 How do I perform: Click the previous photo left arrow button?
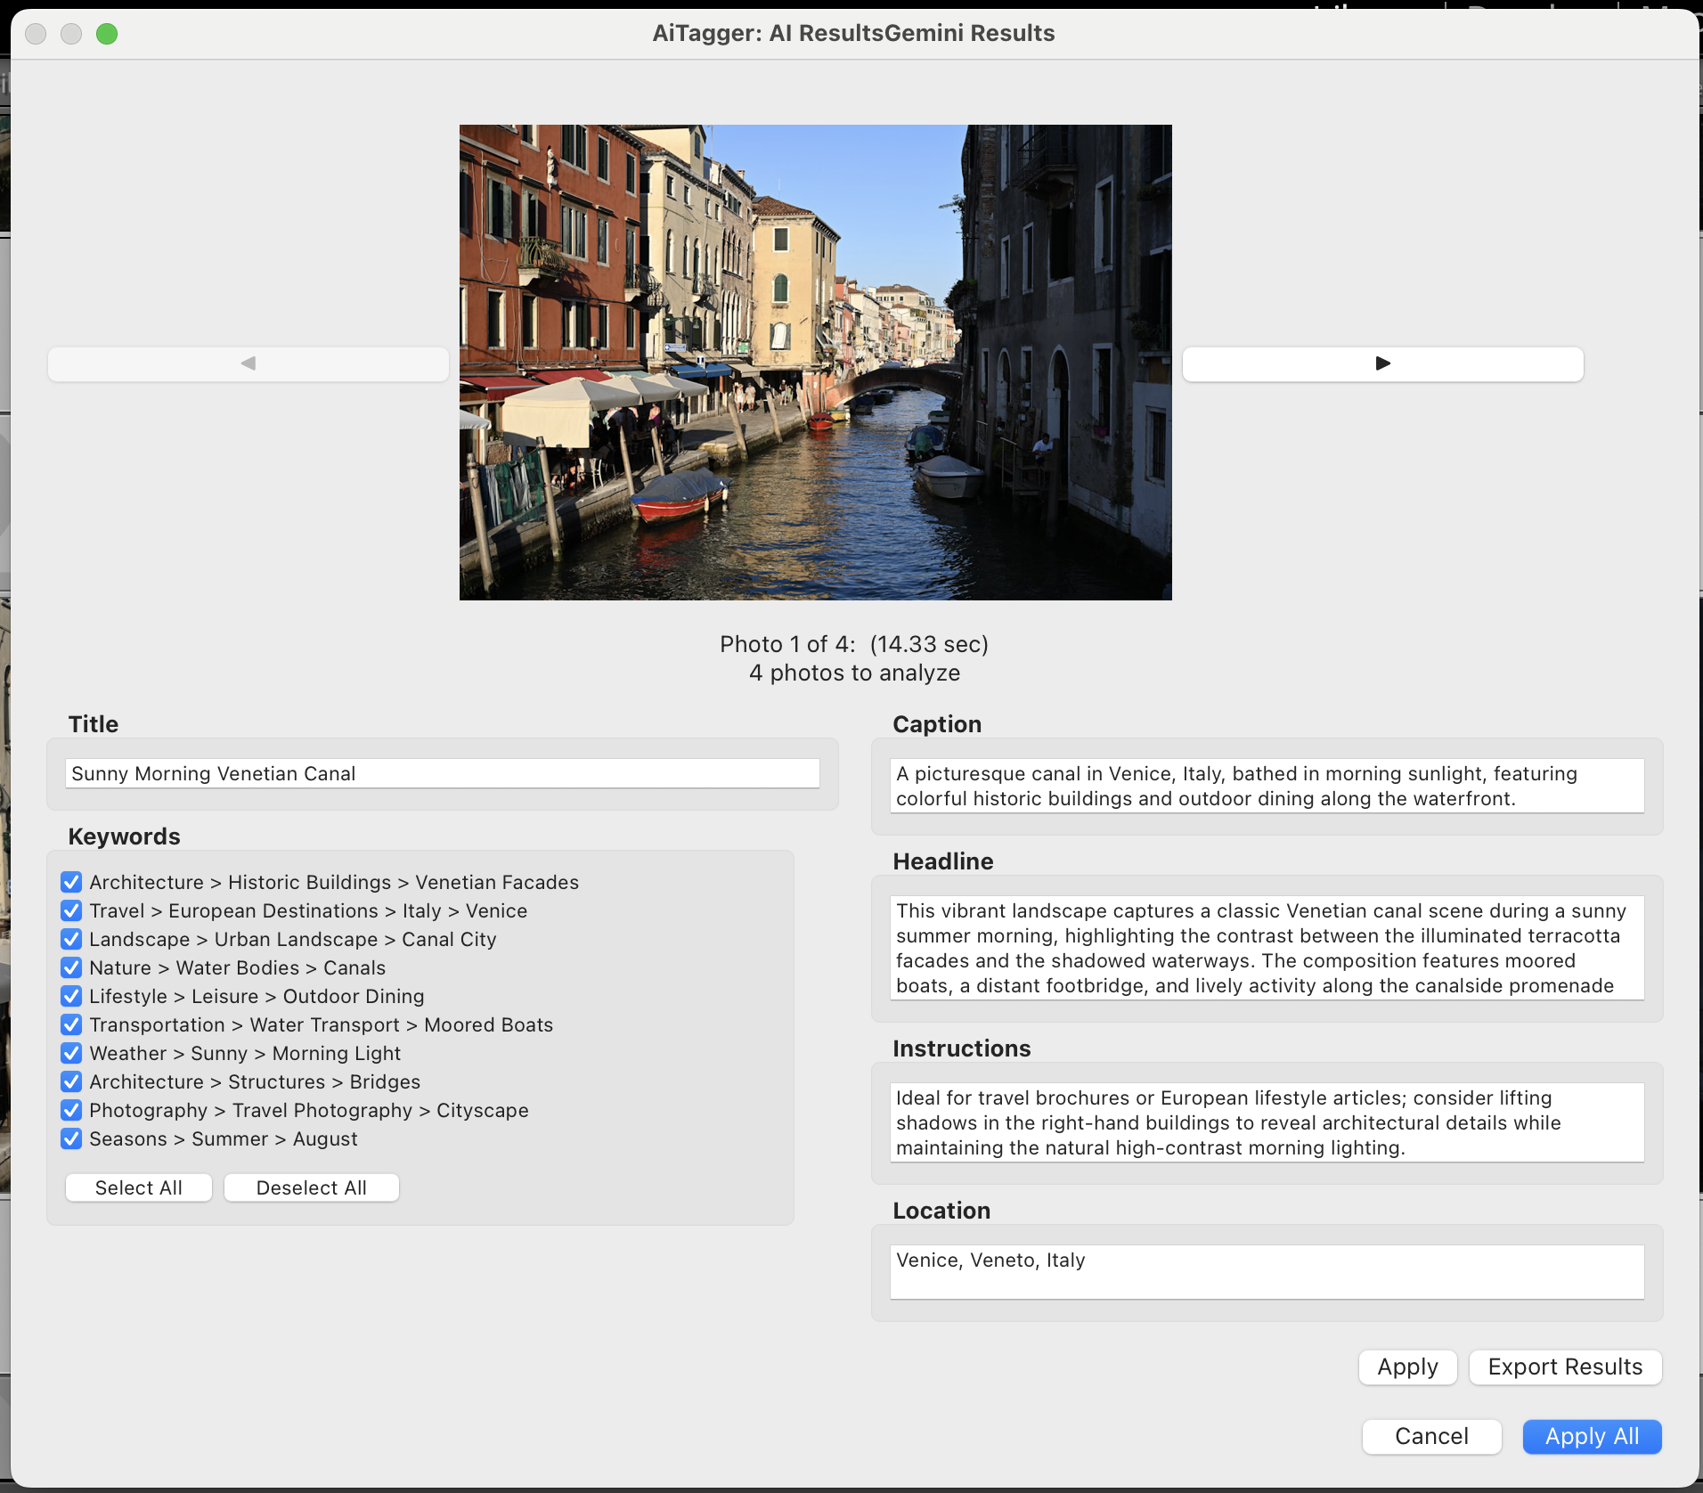pos(249,363)
